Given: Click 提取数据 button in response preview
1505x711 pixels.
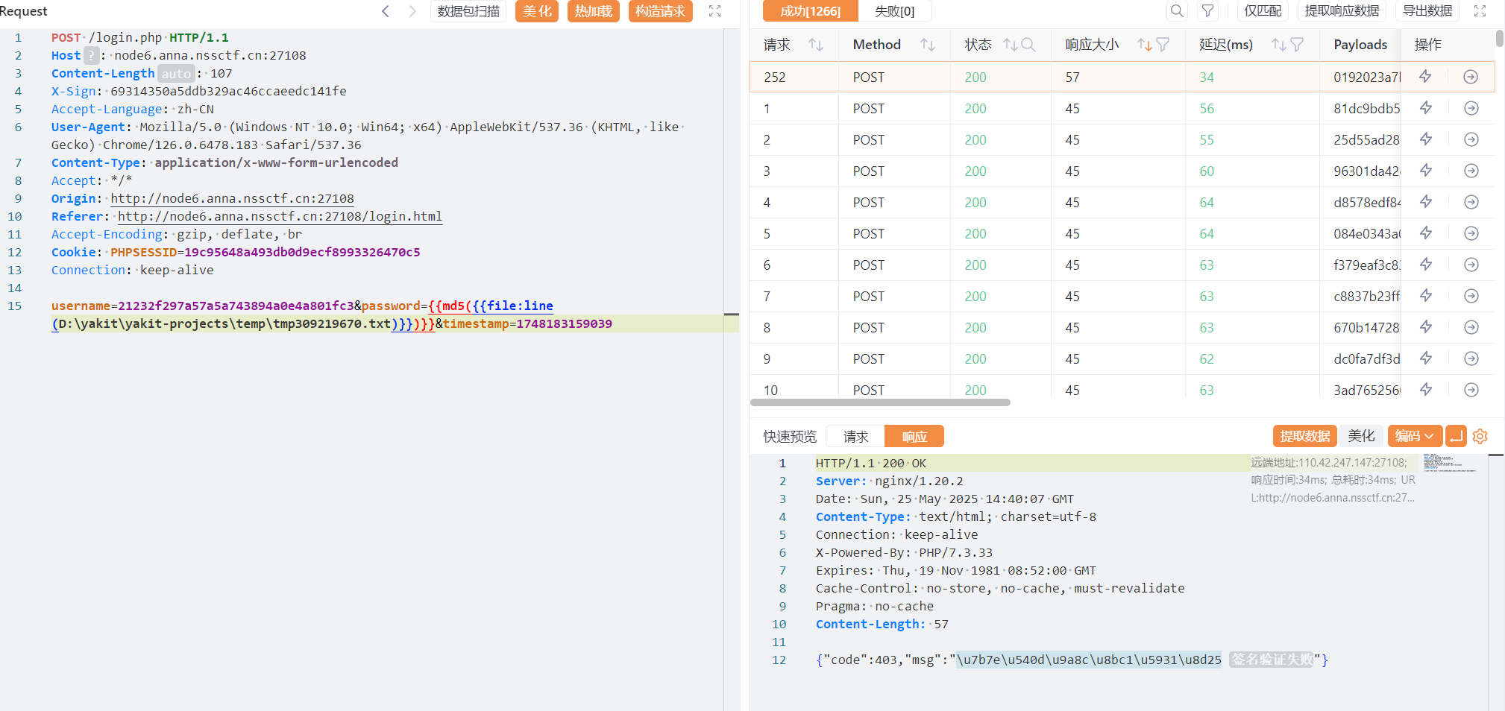Looking at the screenshot, I should coord(1305,436).
